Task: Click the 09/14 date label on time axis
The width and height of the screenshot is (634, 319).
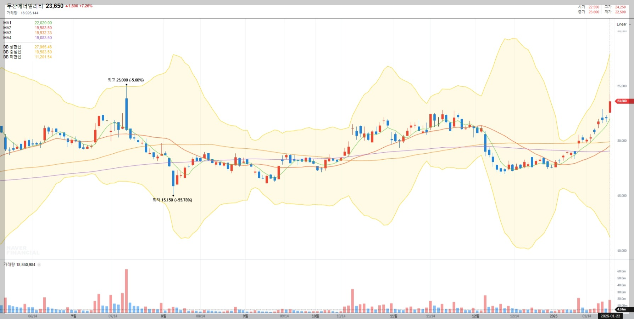Action: tap(284, 316)
